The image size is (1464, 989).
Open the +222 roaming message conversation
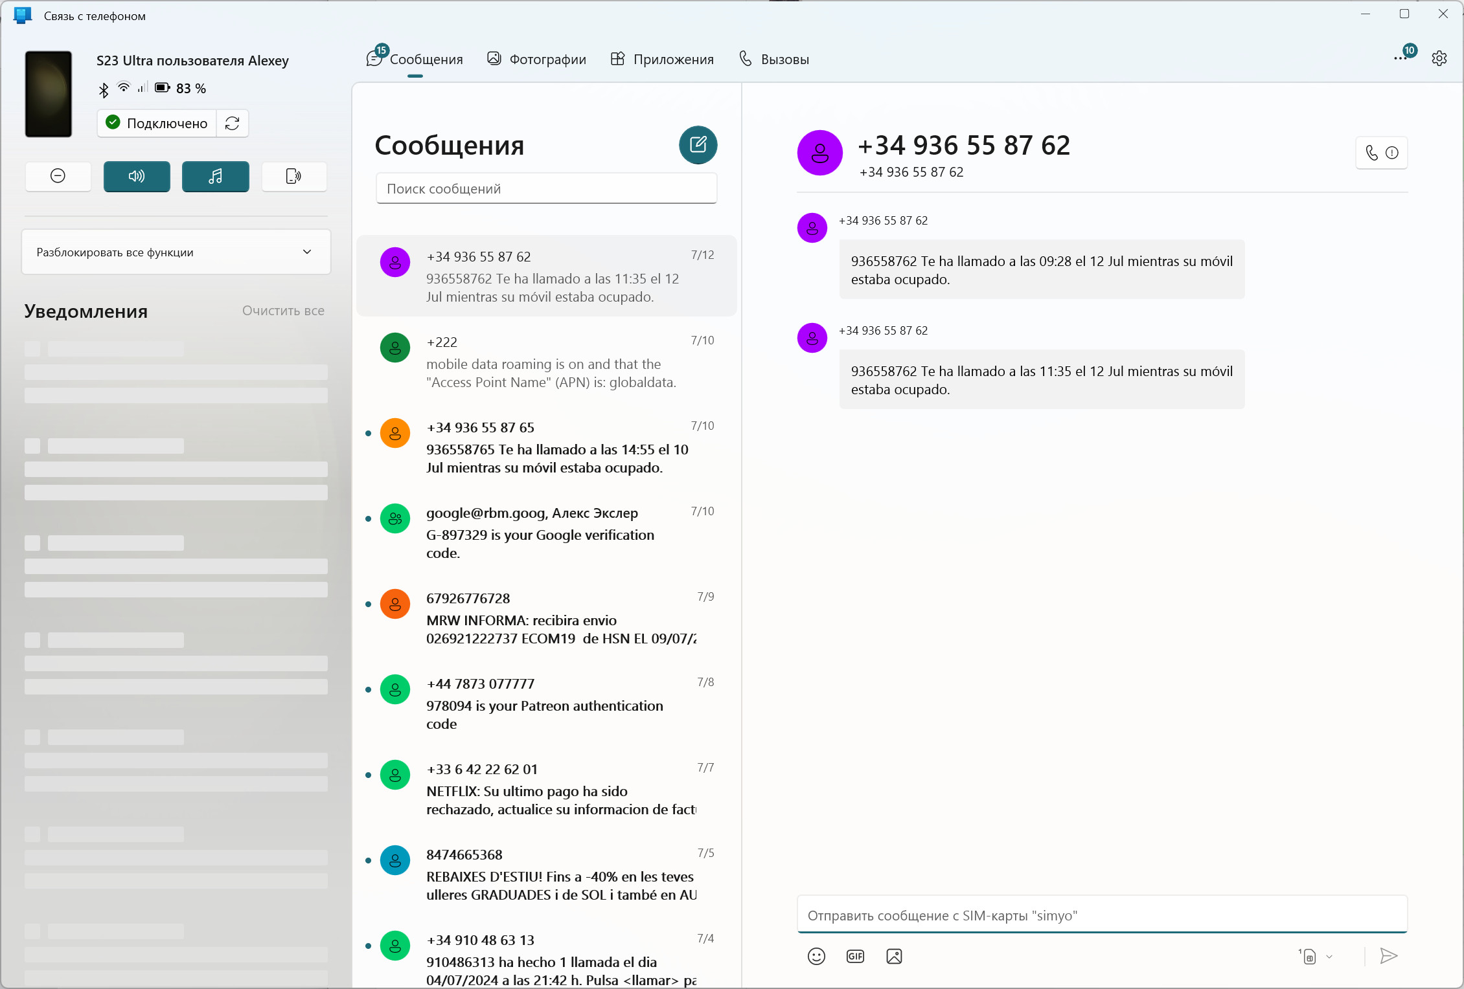546,361
